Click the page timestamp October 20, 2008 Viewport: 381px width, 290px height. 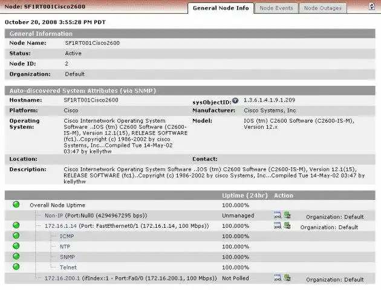[x=55, y=22]
